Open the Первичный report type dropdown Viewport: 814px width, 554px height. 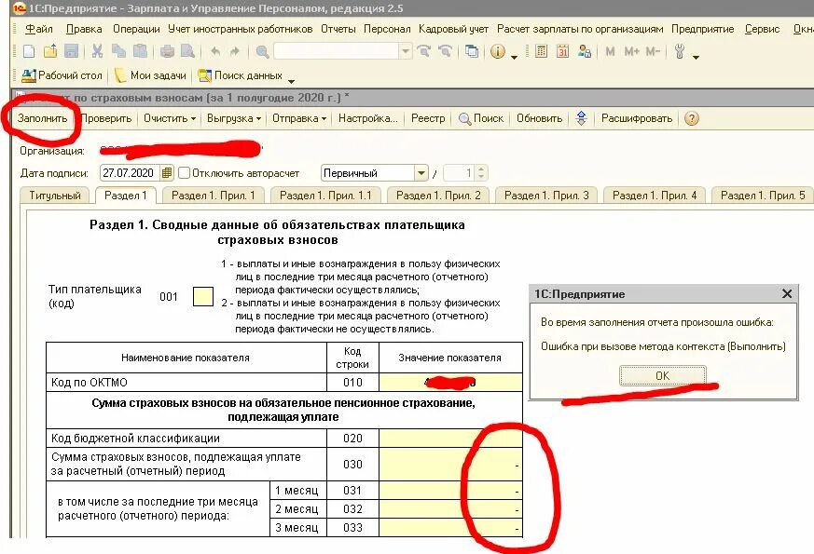tap(421, 172)
